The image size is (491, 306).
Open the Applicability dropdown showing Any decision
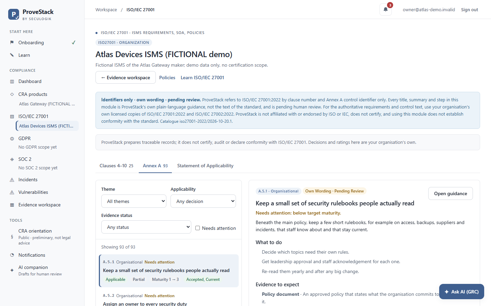coord(203,201)
